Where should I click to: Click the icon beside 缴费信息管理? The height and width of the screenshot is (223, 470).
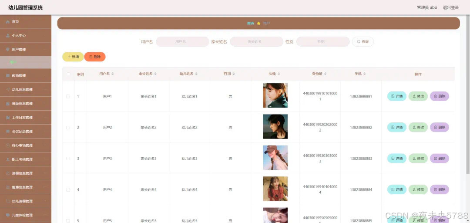pos(8,187)
